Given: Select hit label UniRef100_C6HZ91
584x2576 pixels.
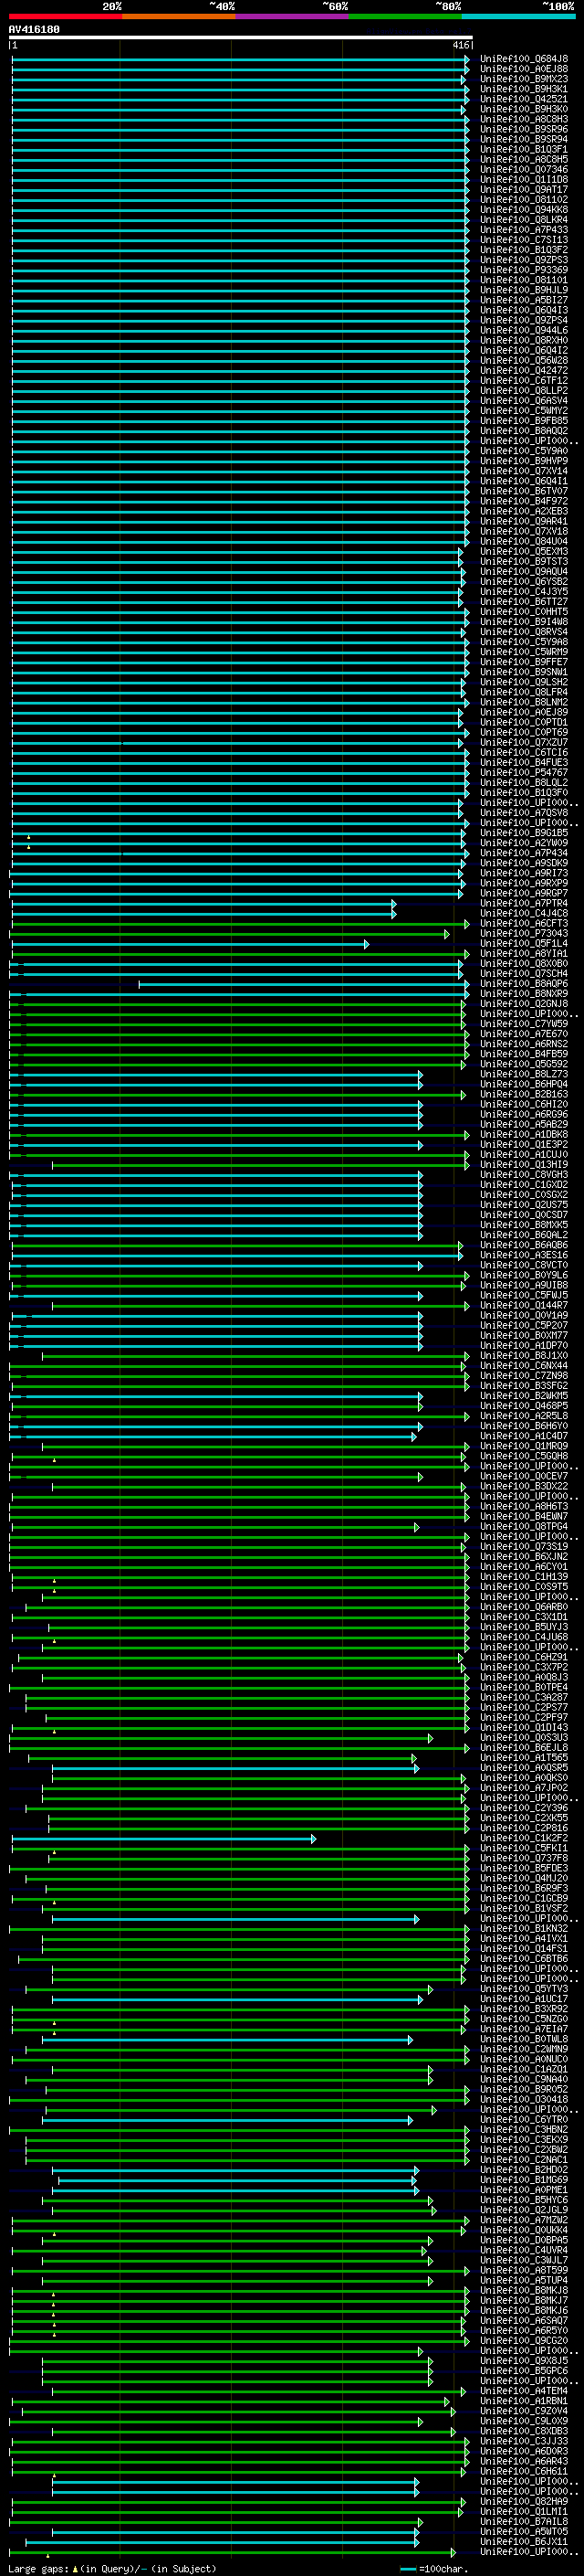Looking at the screenshot, I should tap(524, 1657).
